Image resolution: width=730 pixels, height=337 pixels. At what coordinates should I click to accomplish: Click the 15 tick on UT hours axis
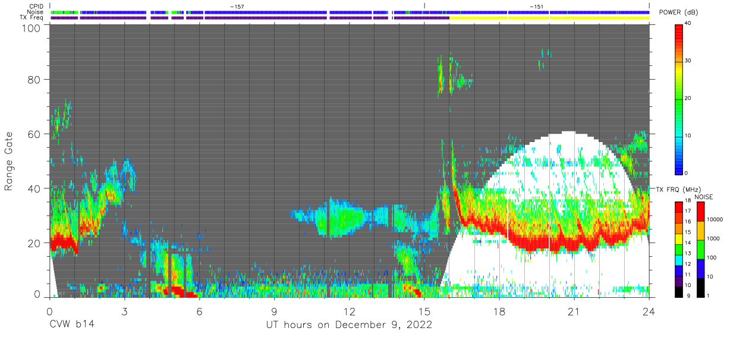click(424, 311)
